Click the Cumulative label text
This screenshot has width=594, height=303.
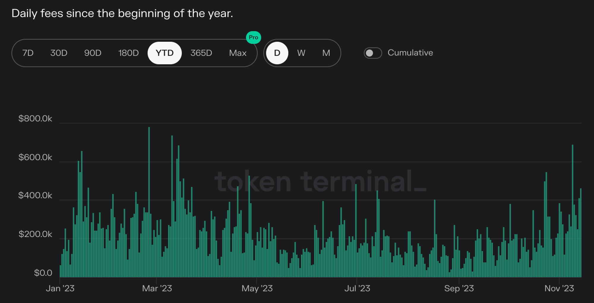coord(410,53)
